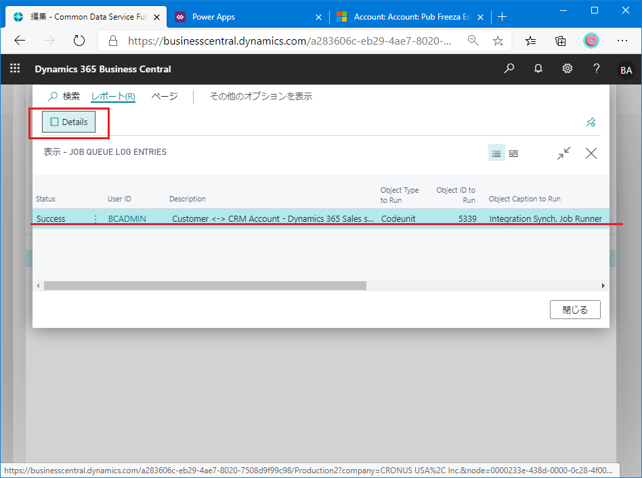Switch to list view layout
Screen dimensions: 642x478
click(496, 153)
